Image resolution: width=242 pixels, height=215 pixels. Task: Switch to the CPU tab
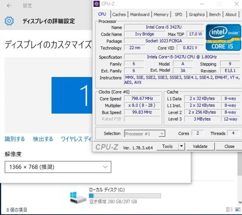pos(102,14)
